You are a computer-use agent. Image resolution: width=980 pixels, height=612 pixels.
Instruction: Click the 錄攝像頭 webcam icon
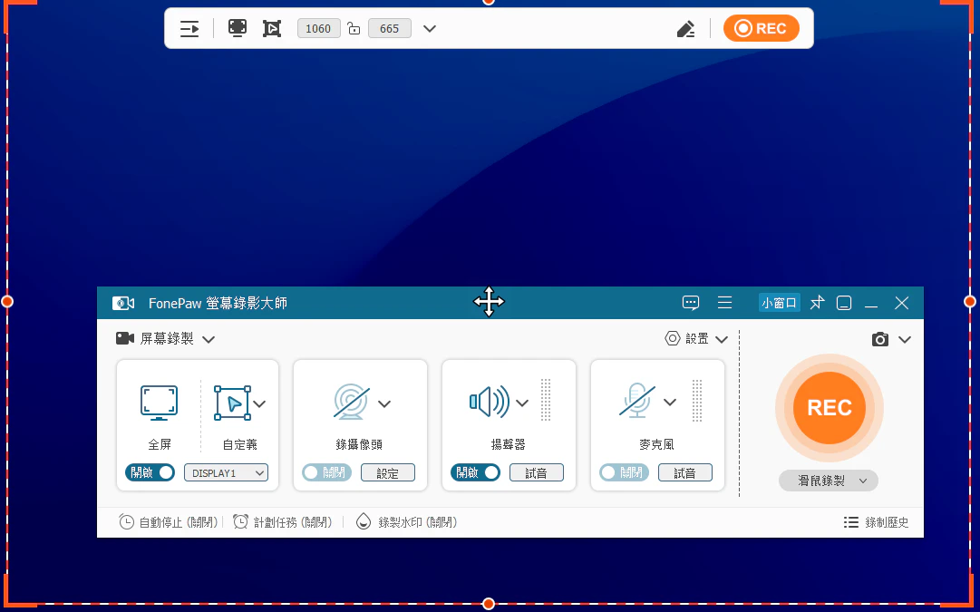coord(351,402)
